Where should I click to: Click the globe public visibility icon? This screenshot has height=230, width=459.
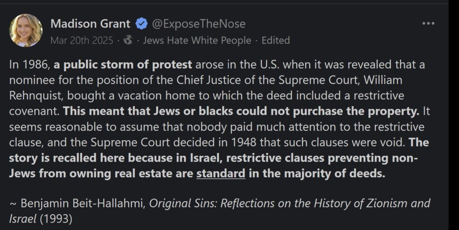[128, 40]
